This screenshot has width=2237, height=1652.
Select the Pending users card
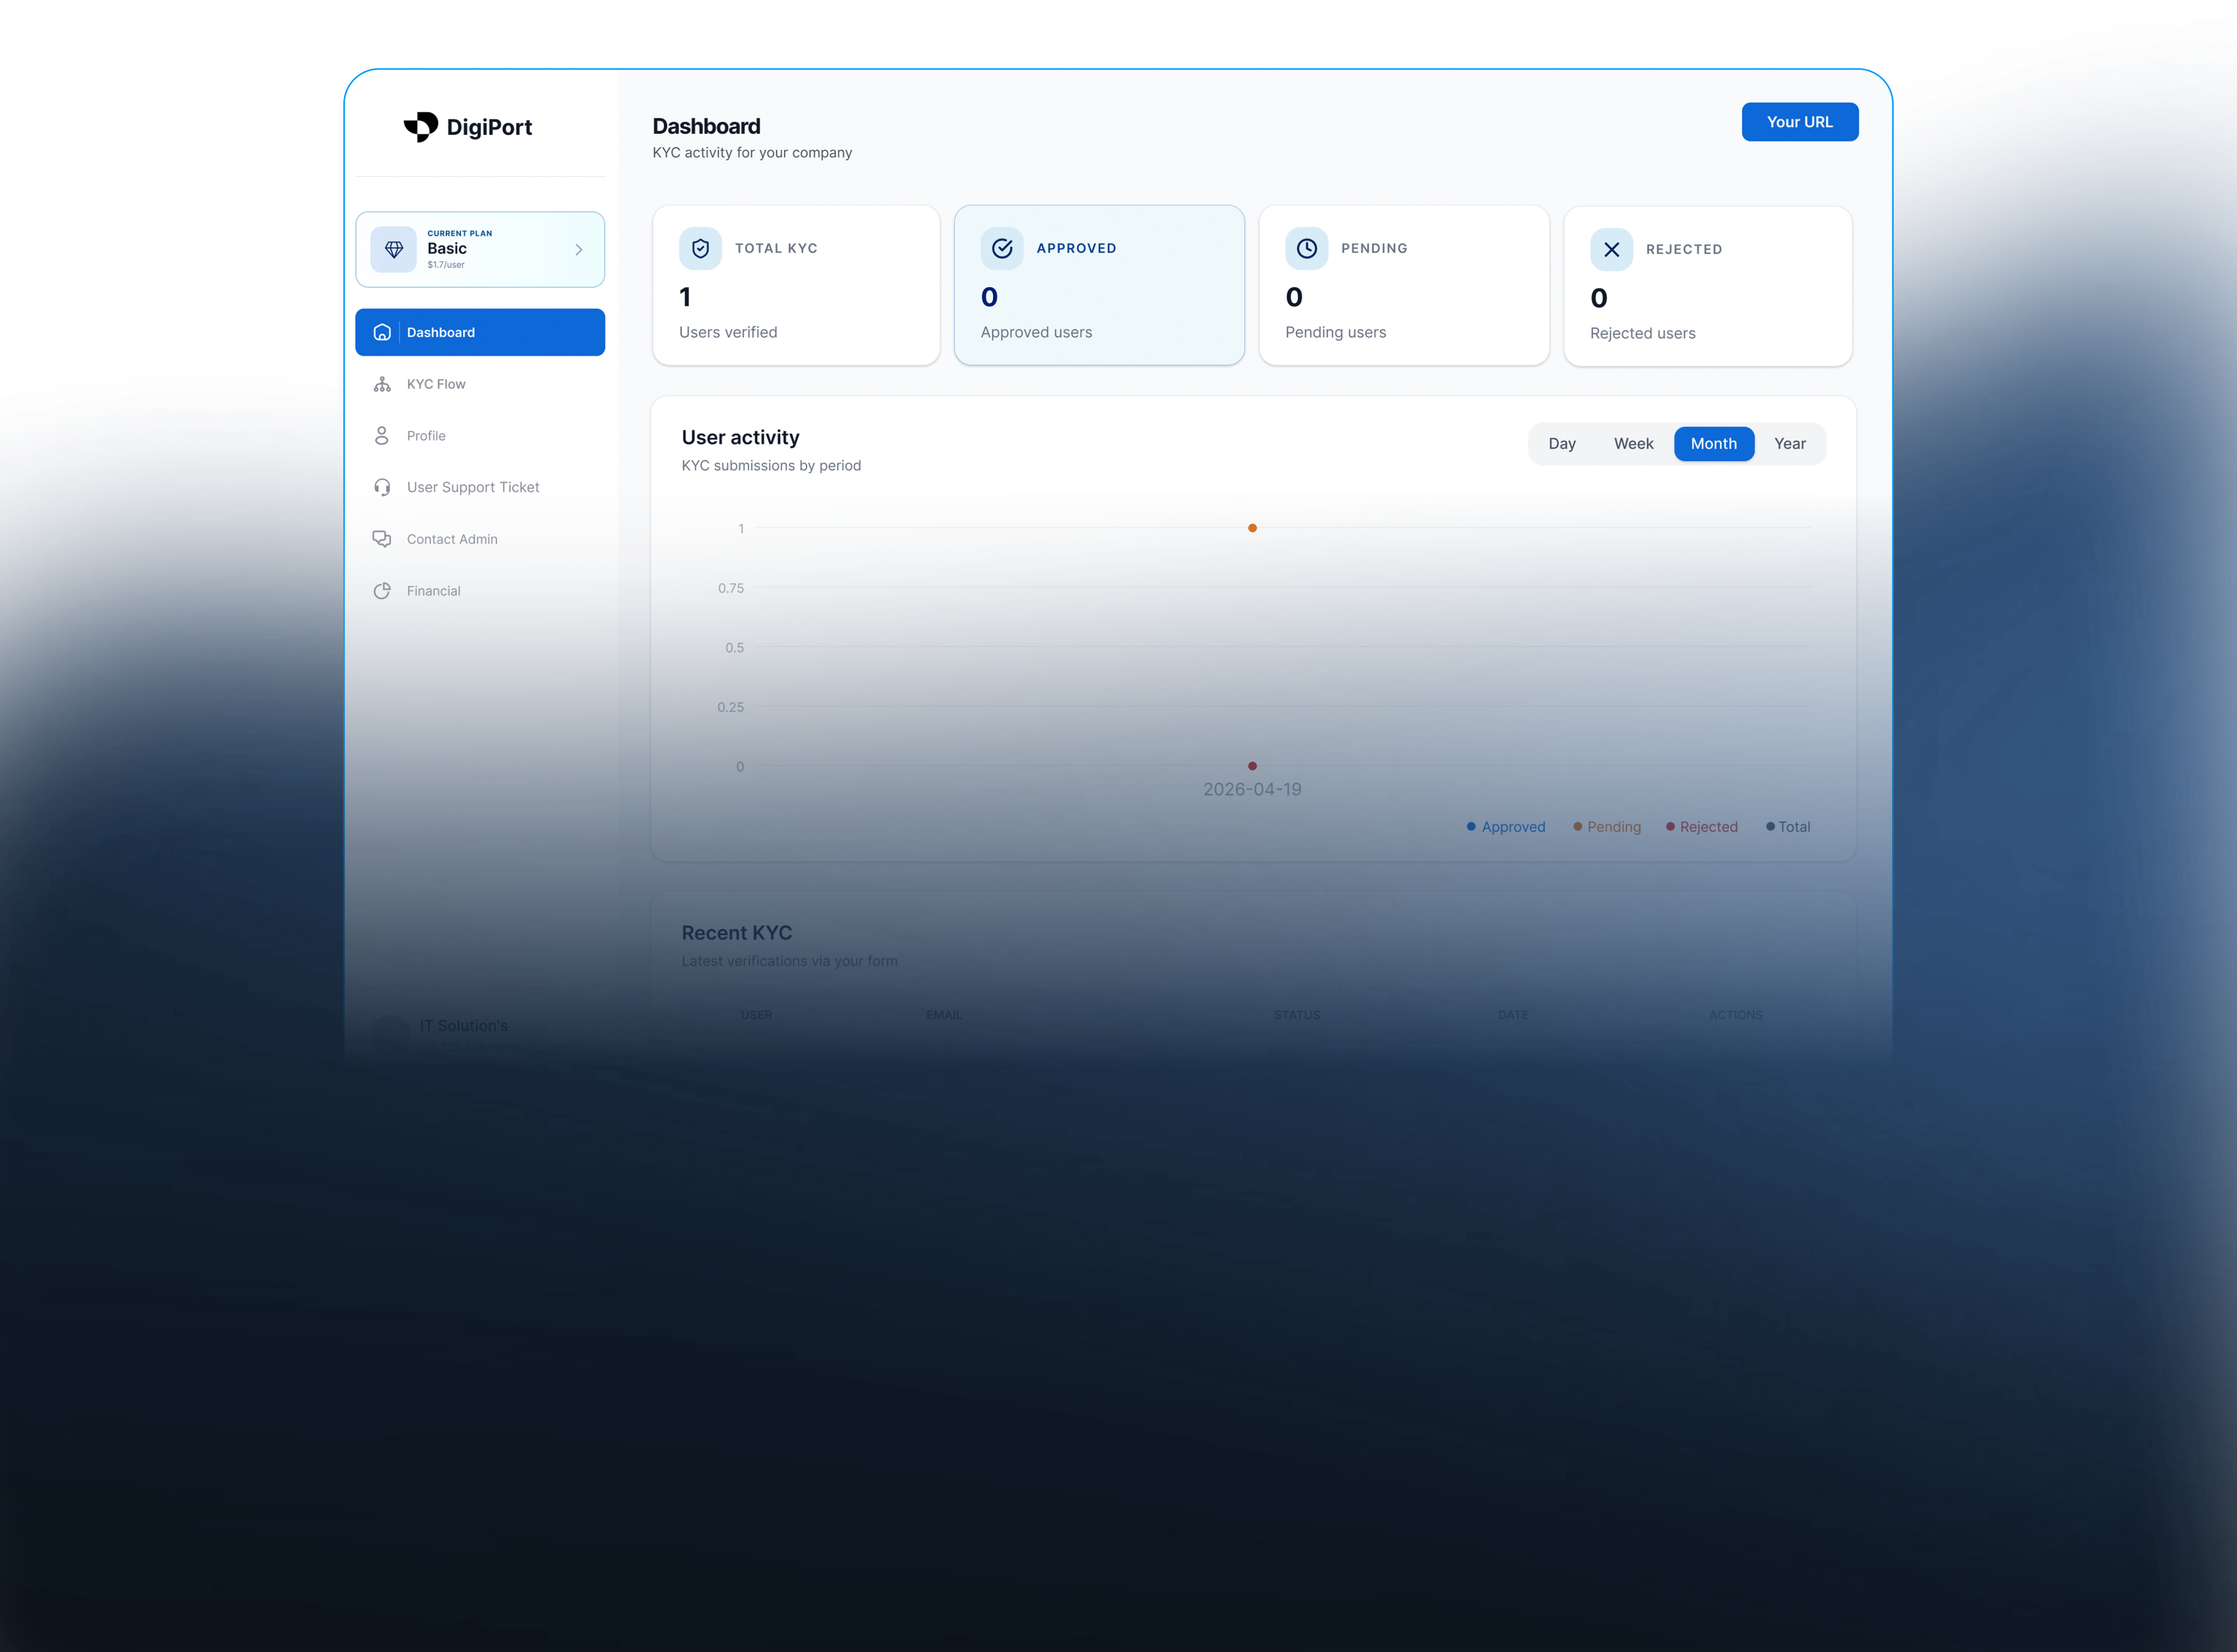1403,285
